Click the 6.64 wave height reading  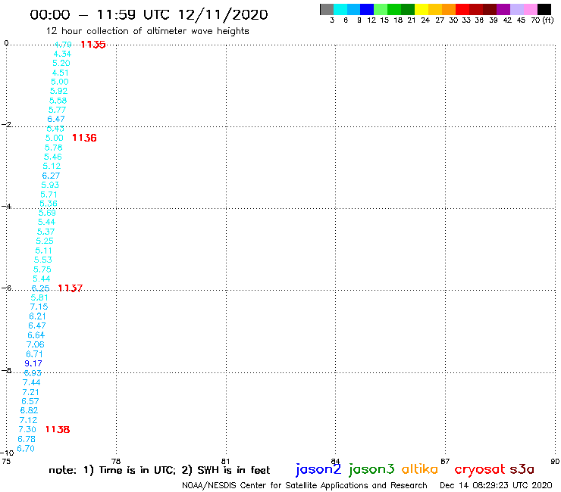click(x=36, y=335)
